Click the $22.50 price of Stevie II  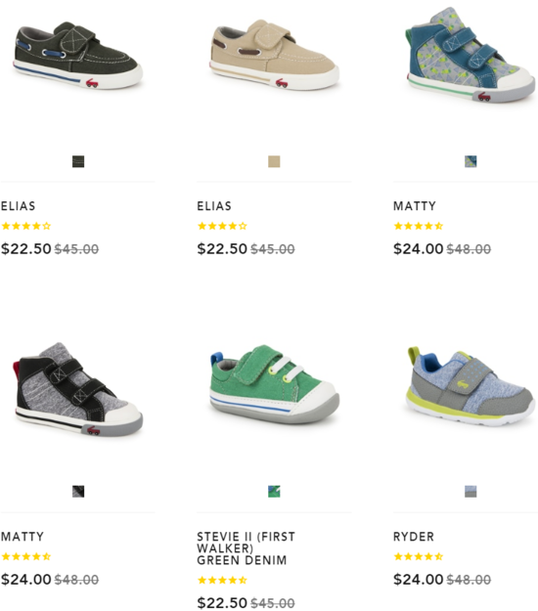[222, 602]
